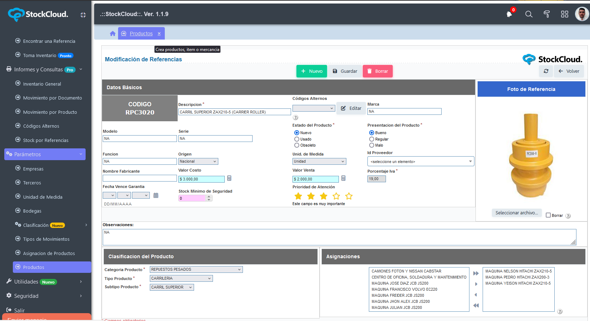The image size is (590, 321).
Task: Click the home icon in the tab bar
Action: coord(113,34)
